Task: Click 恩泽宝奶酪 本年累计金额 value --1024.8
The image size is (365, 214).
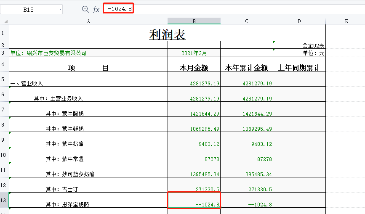Action: click(247, 200)
